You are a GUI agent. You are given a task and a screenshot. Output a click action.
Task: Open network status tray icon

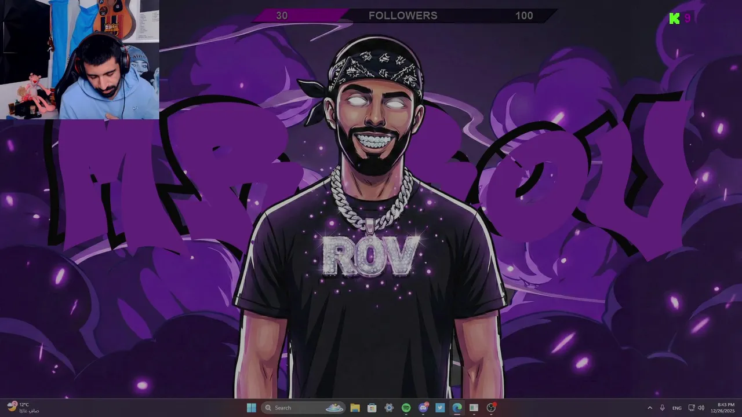692,408
